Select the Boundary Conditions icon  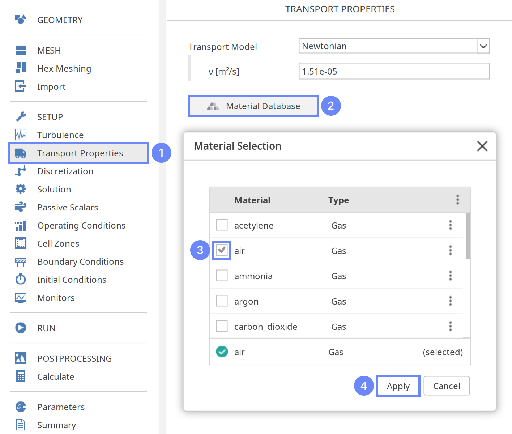(21, 261)
